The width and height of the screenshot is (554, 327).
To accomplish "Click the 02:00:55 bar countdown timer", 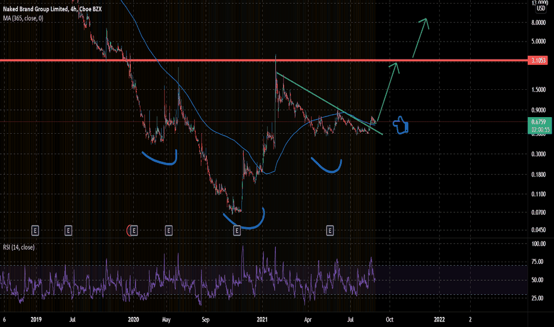I will point(539,130).
